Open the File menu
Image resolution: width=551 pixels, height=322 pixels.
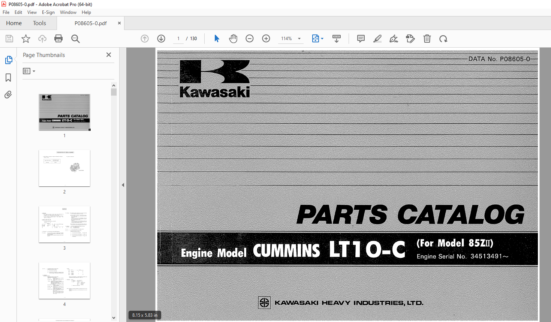click(x=6, y=12)
